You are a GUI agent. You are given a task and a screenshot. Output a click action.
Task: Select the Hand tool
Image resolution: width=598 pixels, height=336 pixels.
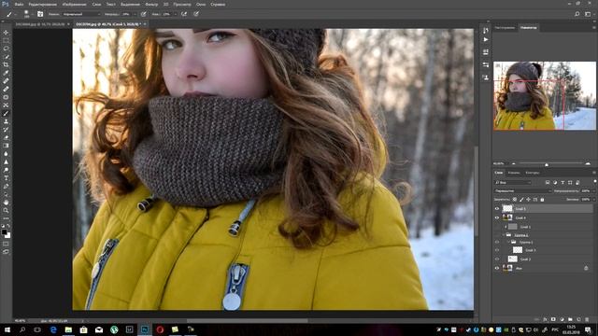(x=6, y=203)
